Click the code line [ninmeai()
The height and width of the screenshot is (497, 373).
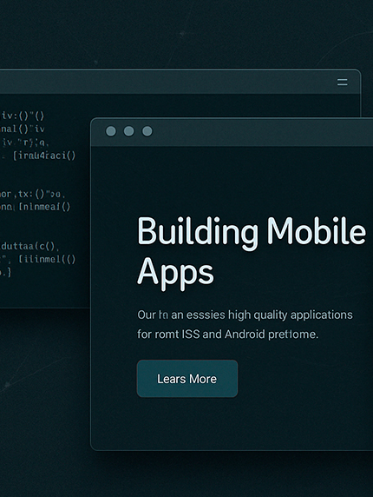(x=35, y=207)
